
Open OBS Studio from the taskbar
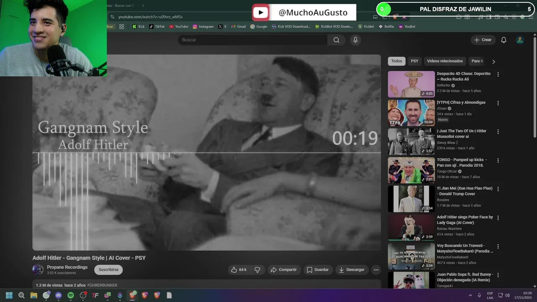tap(83, 295)
